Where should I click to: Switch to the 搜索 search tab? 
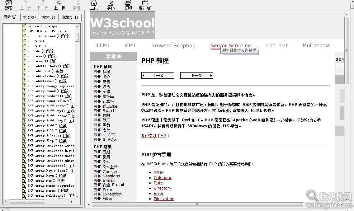49,17
